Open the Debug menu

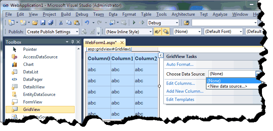point(82,14)
